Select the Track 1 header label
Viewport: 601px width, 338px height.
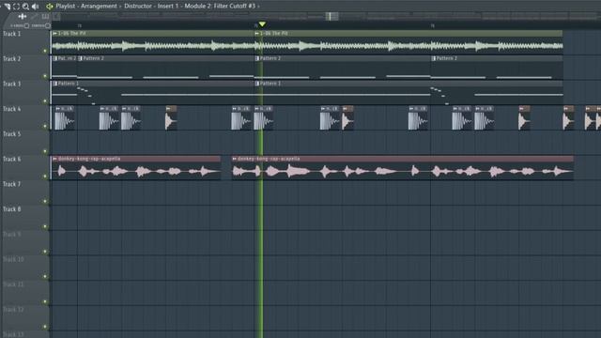tap(12, 34)
